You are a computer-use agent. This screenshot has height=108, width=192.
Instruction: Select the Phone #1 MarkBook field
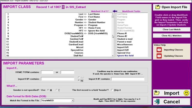(122, 33)
